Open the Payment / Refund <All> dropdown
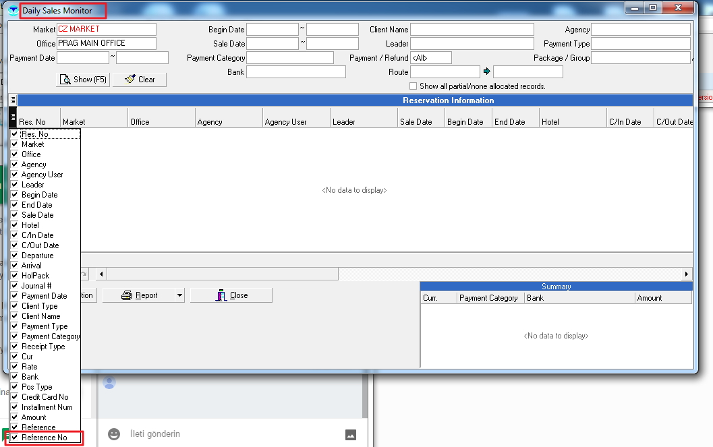The width and height of the screenshot is (713, 447). pyautogui.click(x=430, y=58)
